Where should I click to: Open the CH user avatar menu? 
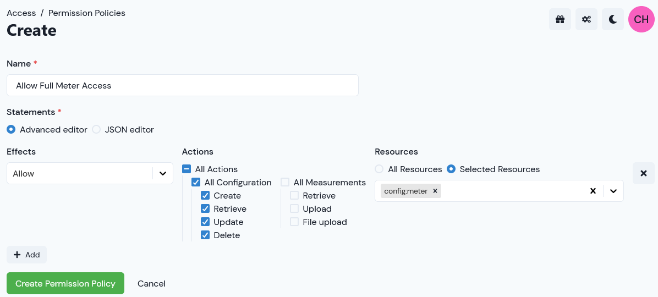point(641,19)
